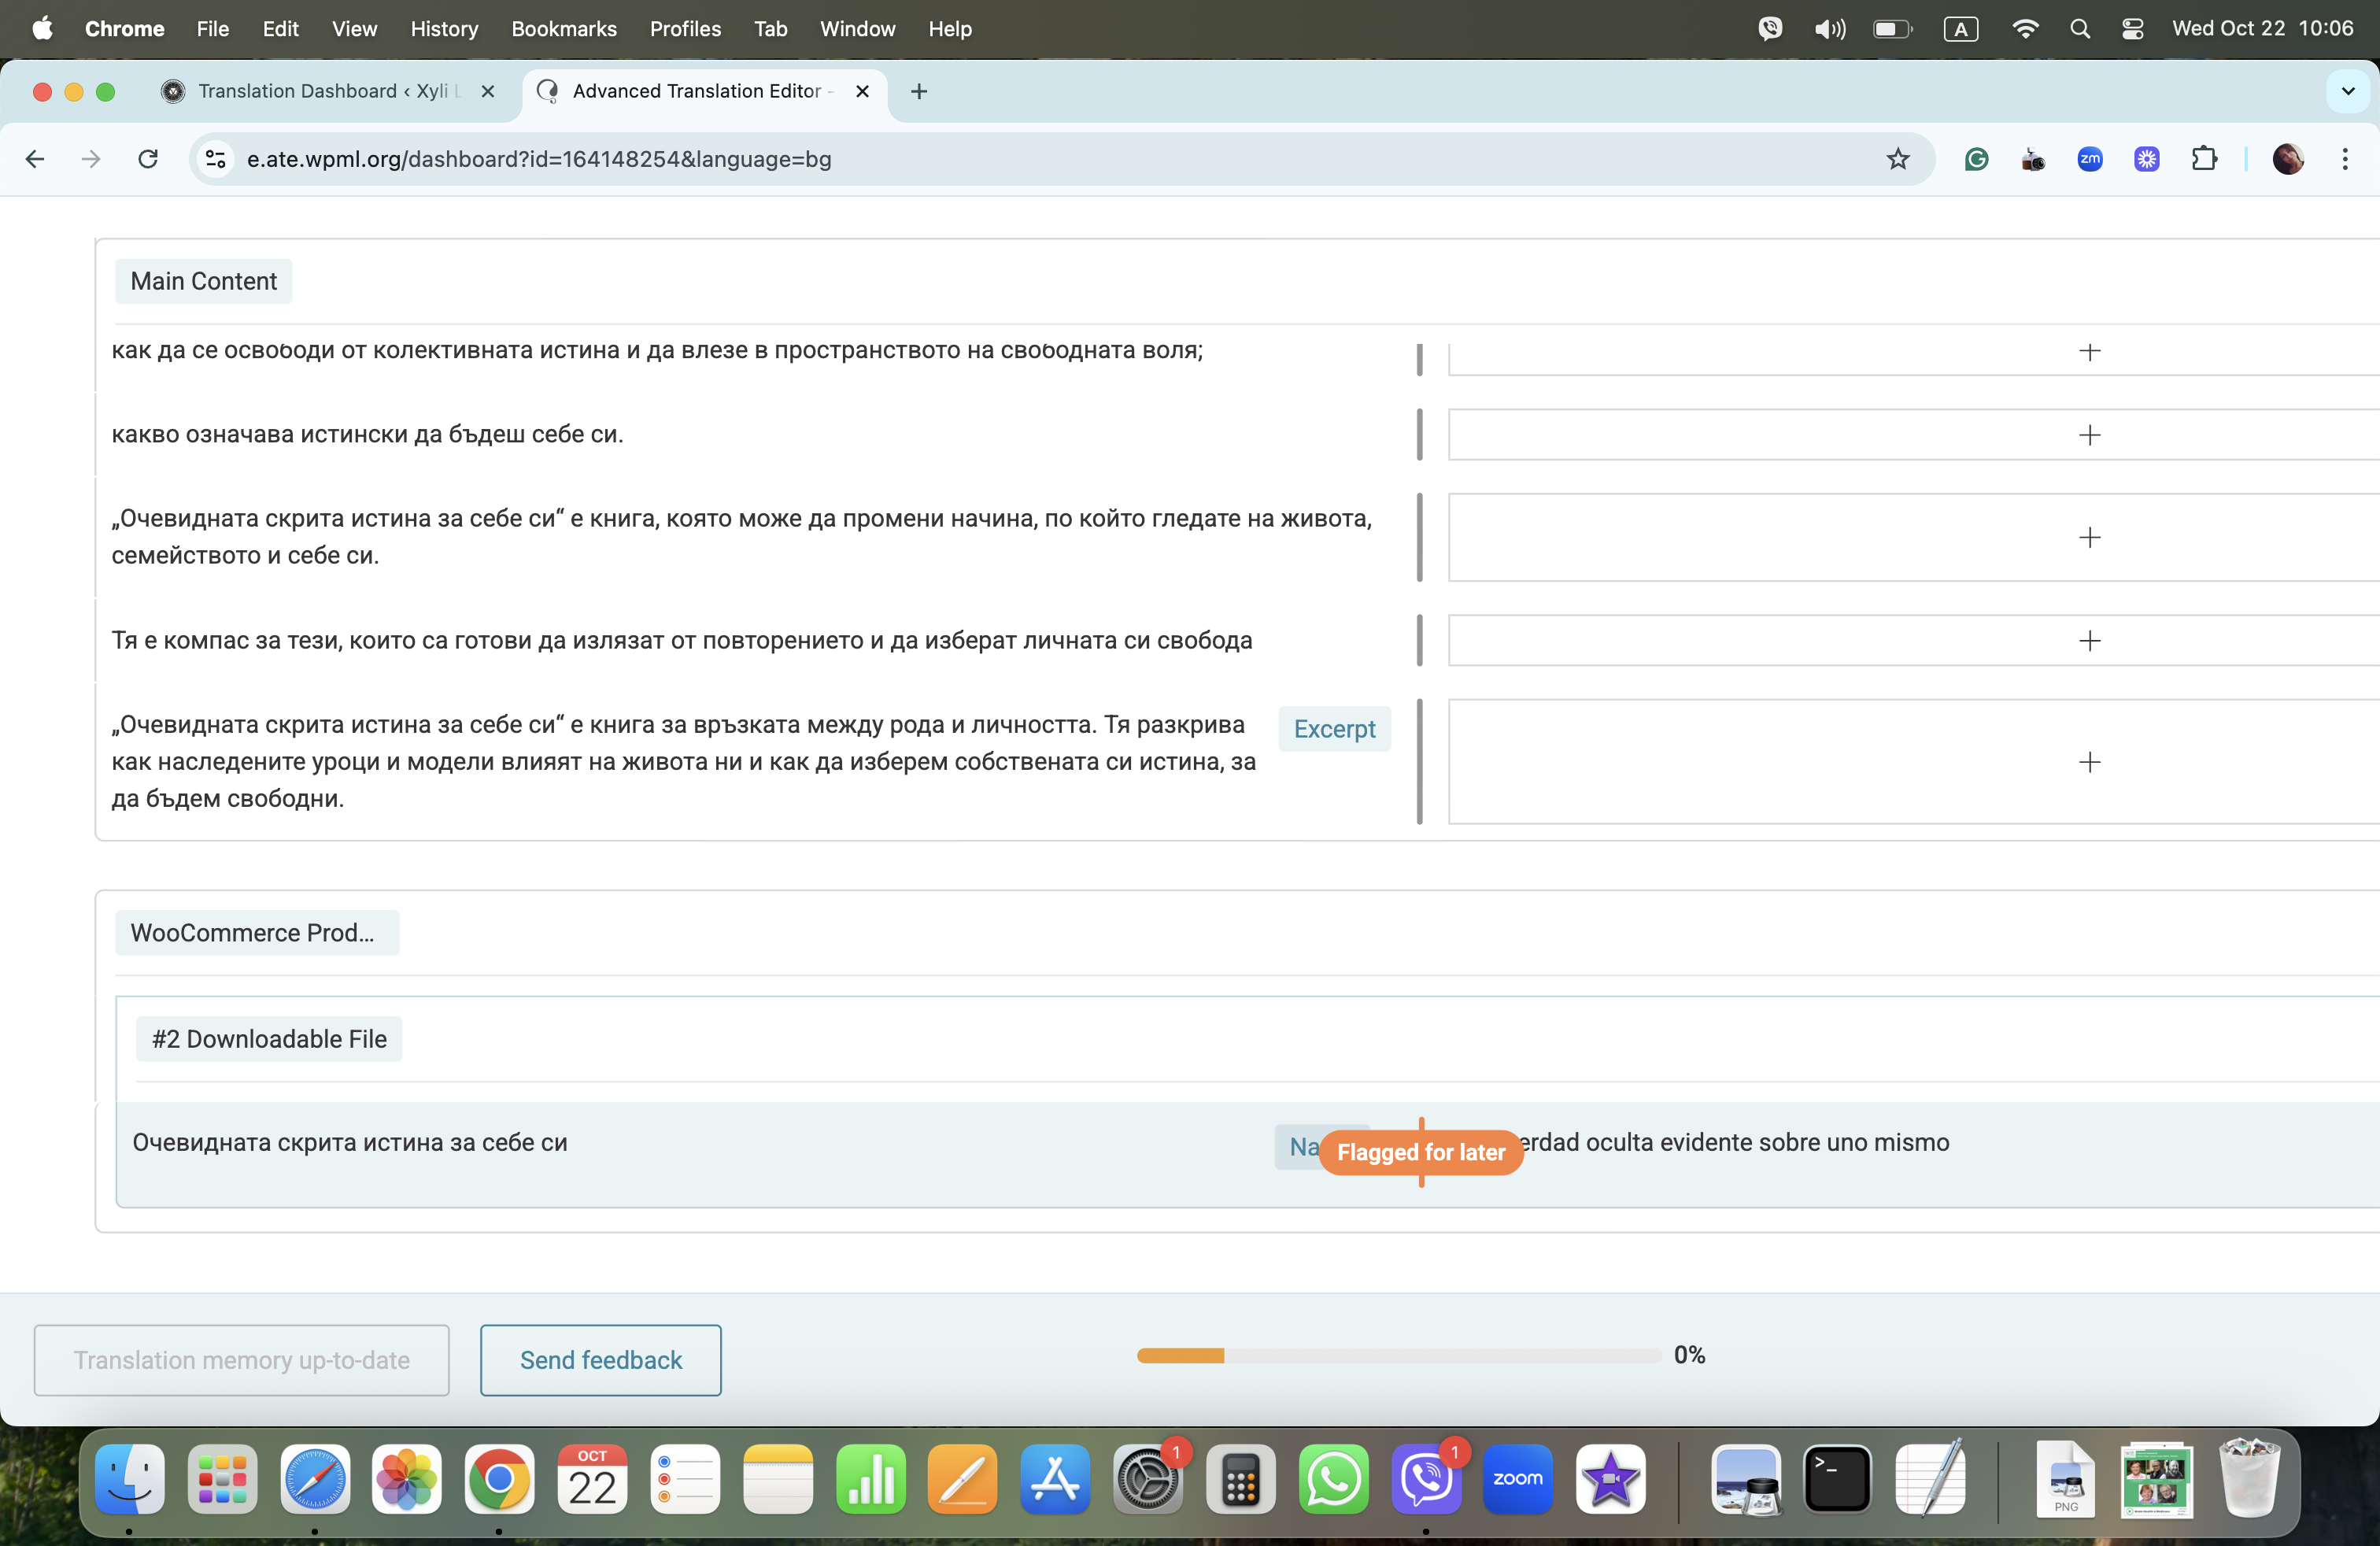Screen dimensions: 2380x1546
Task: Bookmark this page with the star icon
Action: point(1897,159)
